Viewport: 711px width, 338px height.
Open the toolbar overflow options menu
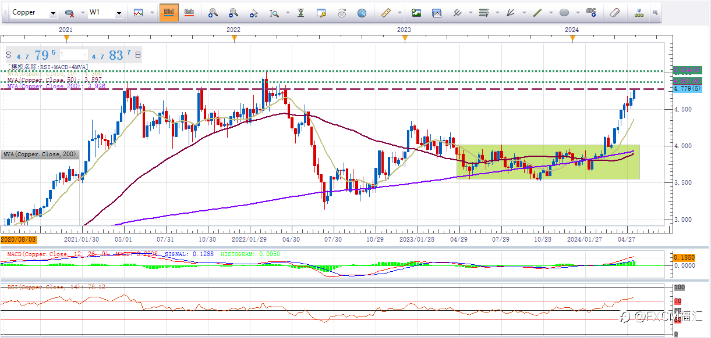(x=655, y=12)
